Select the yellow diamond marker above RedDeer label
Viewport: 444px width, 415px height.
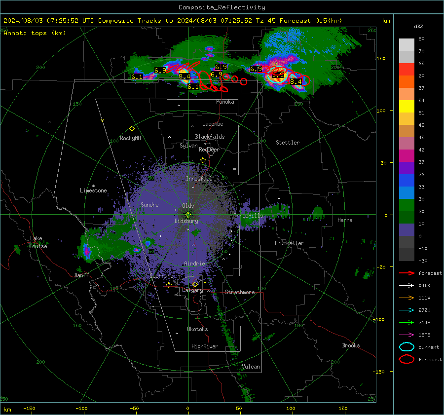(203, 160)
